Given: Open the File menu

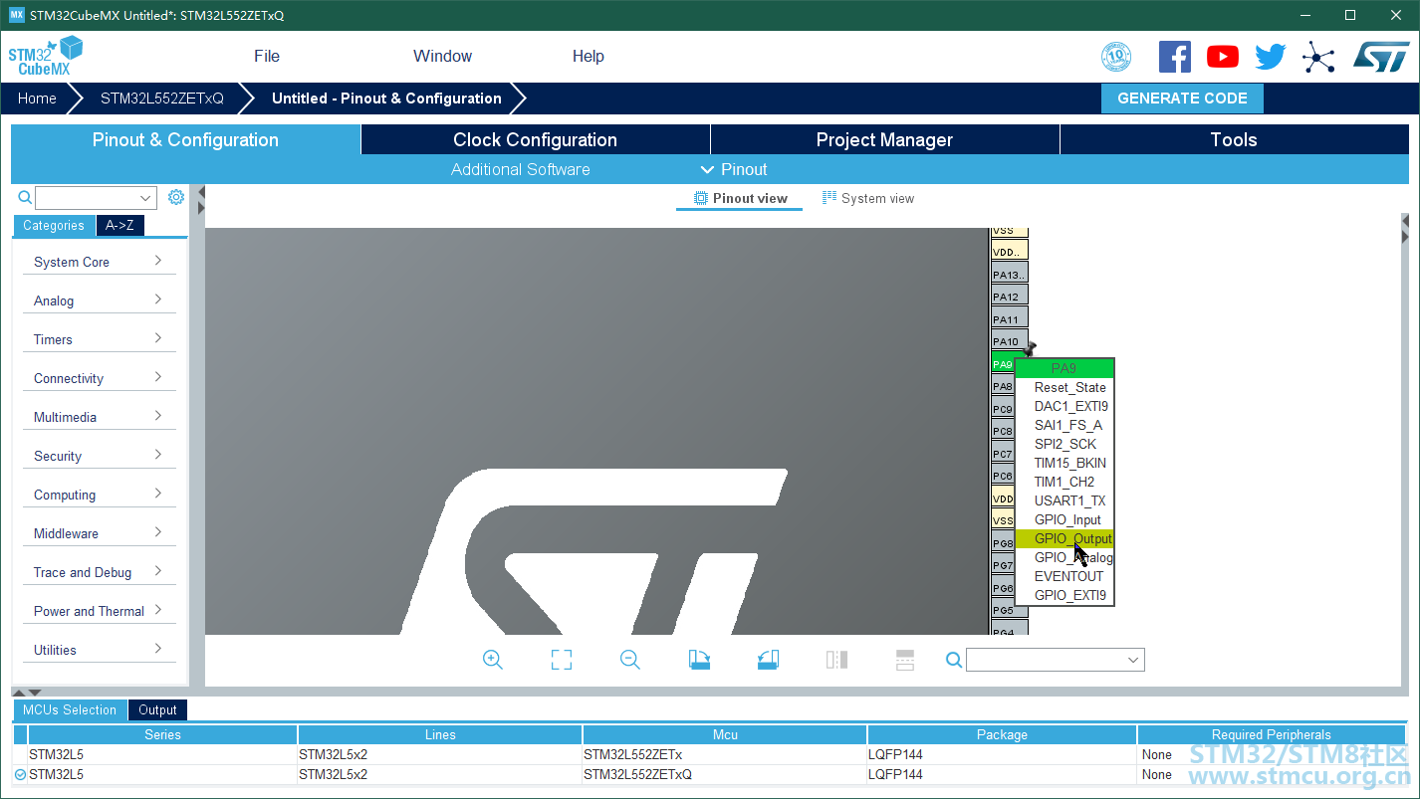Looking at the screenshot, I should coord(267,57).
